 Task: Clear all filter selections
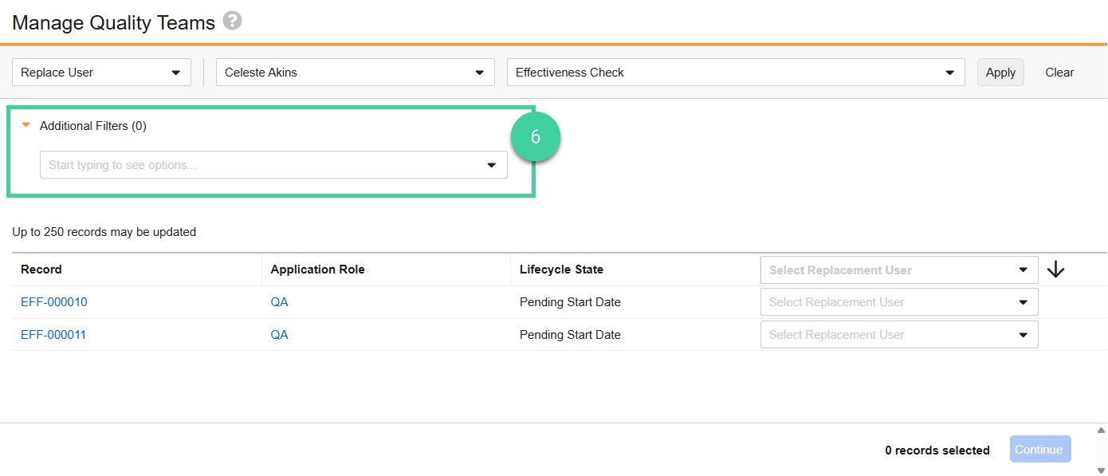coord(1059,72)
